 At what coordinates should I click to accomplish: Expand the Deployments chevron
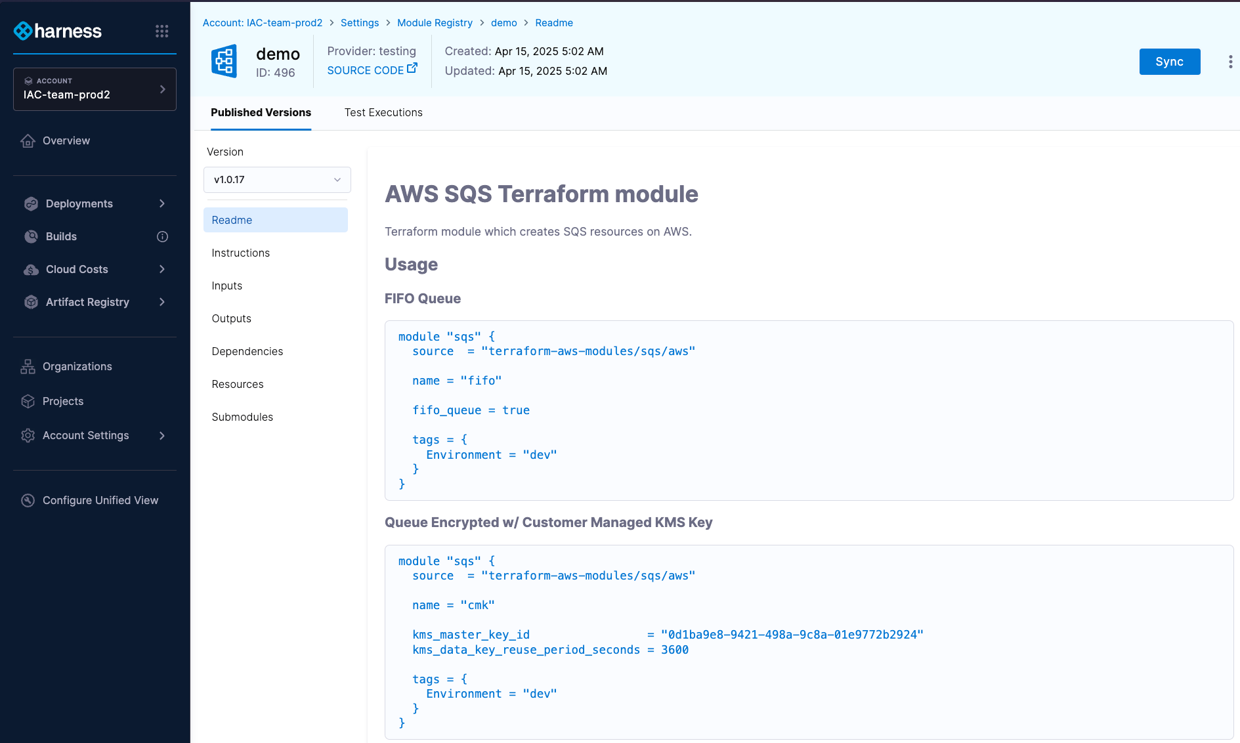pos(162,203)
